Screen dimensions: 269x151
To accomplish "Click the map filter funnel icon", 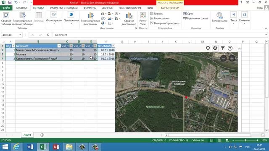I will point(223,48).
